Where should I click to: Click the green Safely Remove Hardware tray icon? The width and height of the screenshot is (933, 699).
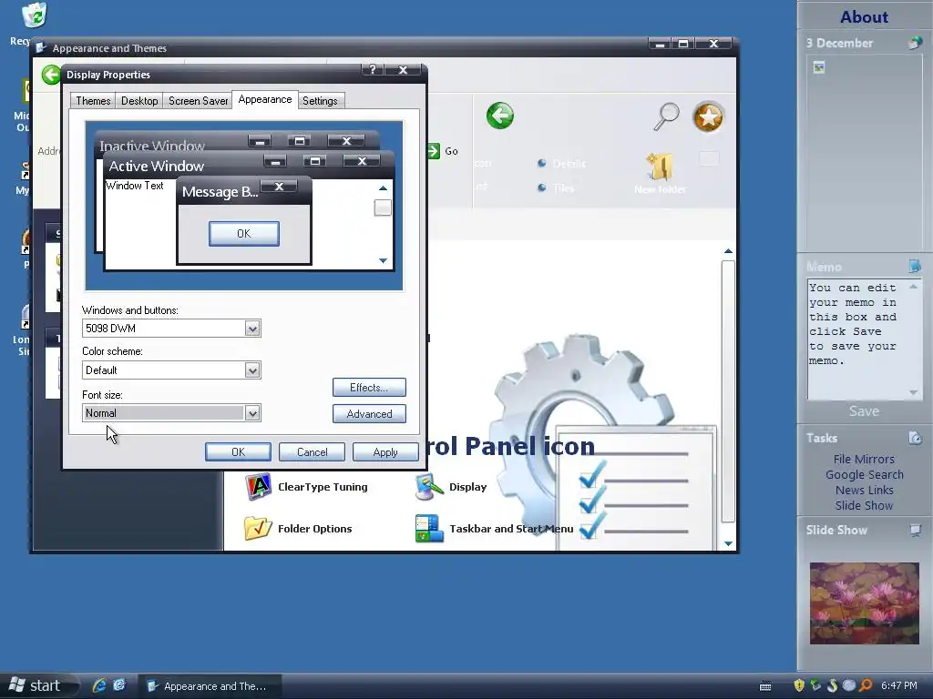point(815,685)
